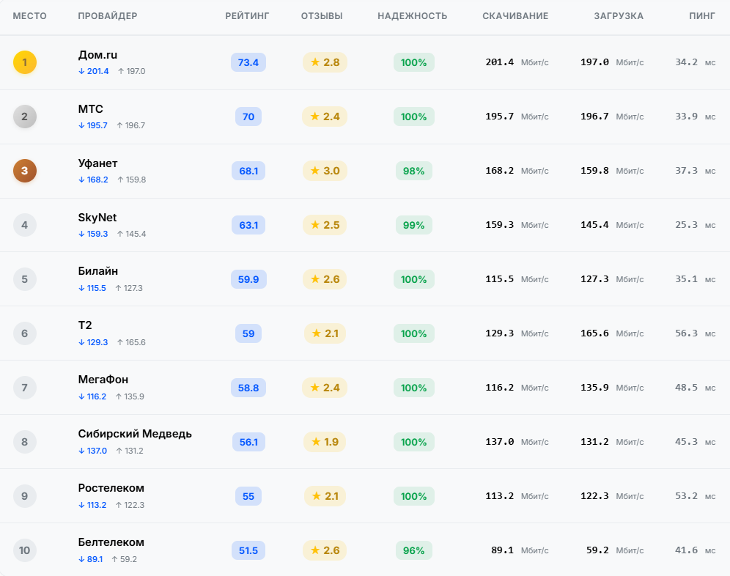Click the 99% reliability badge for SkyNet
This screenshot has width=730, height=576.
tap(414, 225)
